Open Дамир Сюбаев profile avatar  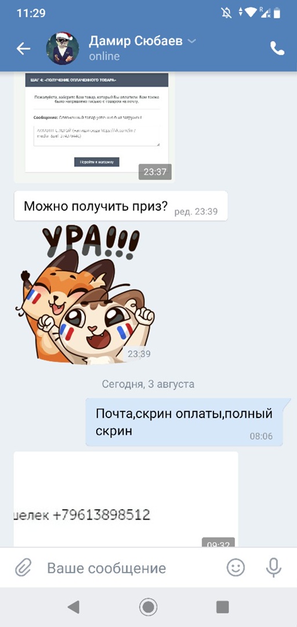tap(63, 48)
